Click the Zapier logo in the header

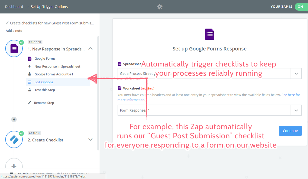tap(160, 7)
